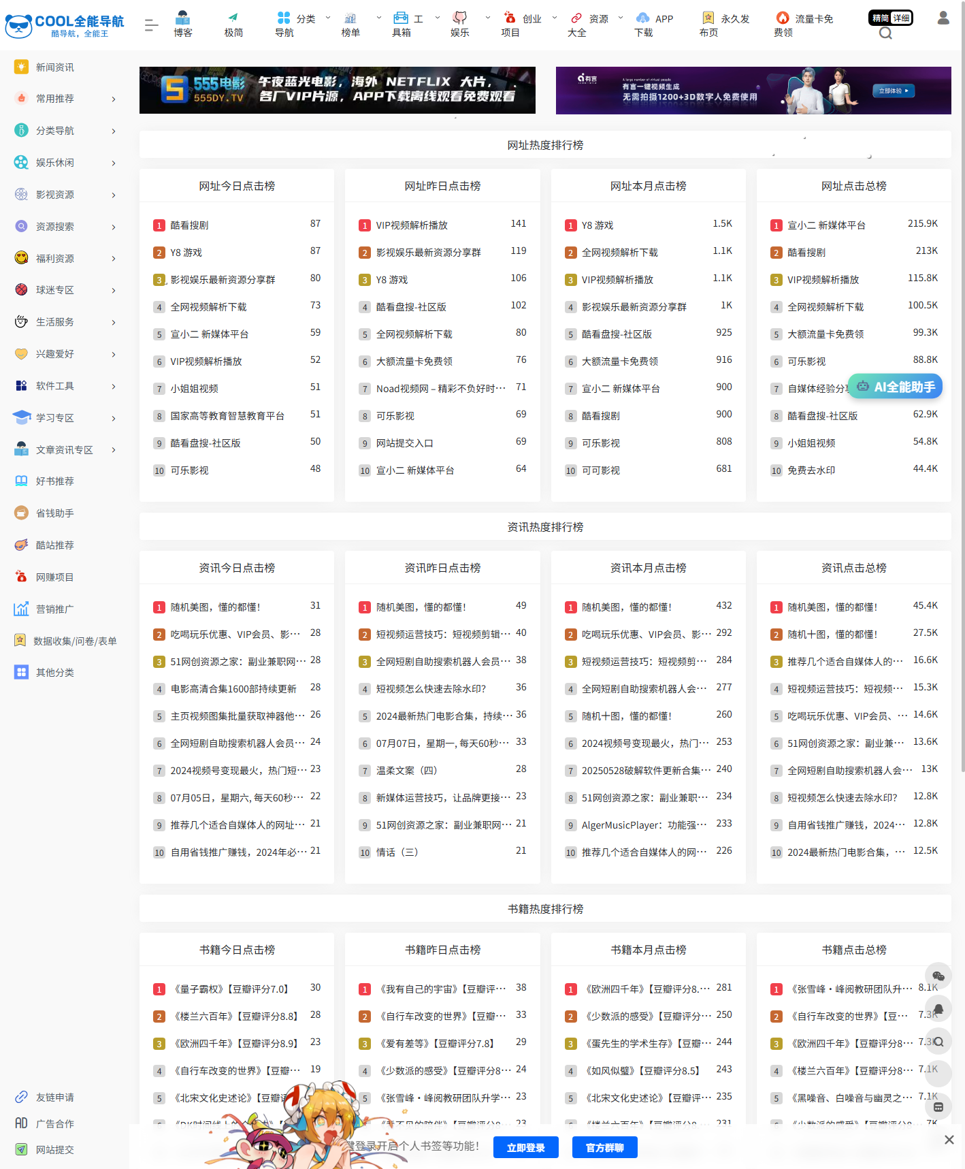The height and width of the screenshot is (1169, 965).
Task: Click the 立即登录 button
Action: click(x=526, y=1147)
